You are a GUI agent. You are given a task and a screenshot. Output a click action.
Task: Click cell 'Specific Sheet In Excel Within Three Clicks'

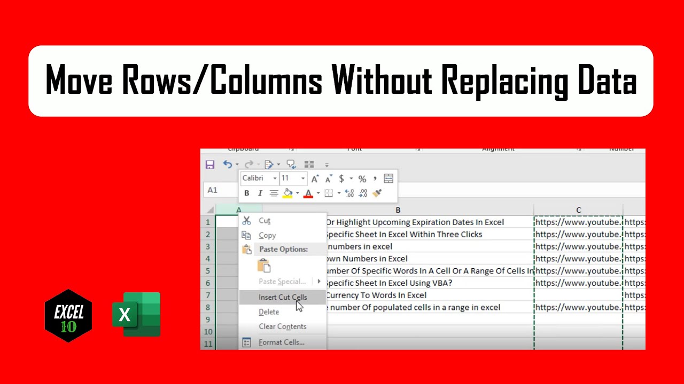pos(430,234)
